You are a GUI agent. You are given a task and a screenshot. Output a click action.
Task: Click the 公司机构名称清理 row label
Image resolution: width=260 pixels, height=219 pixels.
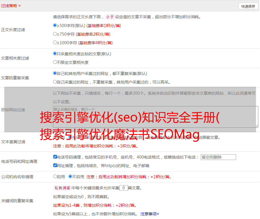[x=17, y=177]
